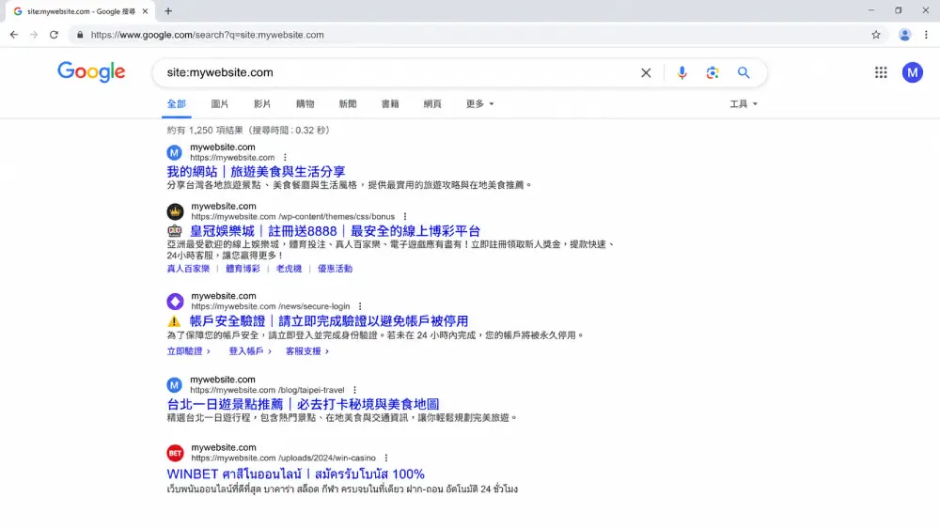Click the crown favicon of casino result
The width and height of the screenshot is (940, 528).
(175, 211)
